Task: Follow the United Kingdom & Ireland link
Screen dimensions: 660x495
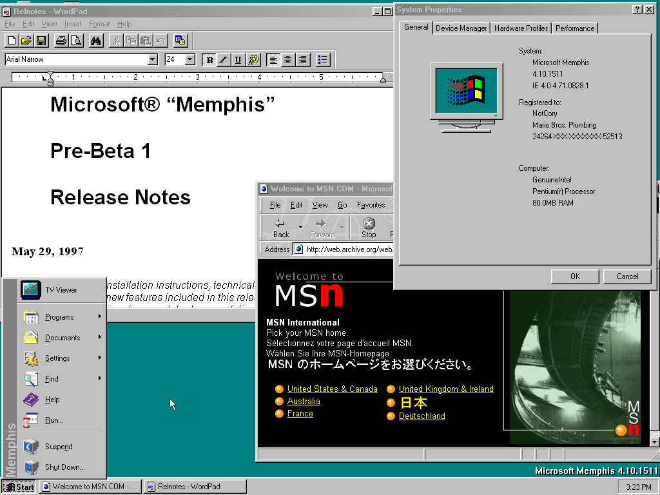Action: point(446,389)
